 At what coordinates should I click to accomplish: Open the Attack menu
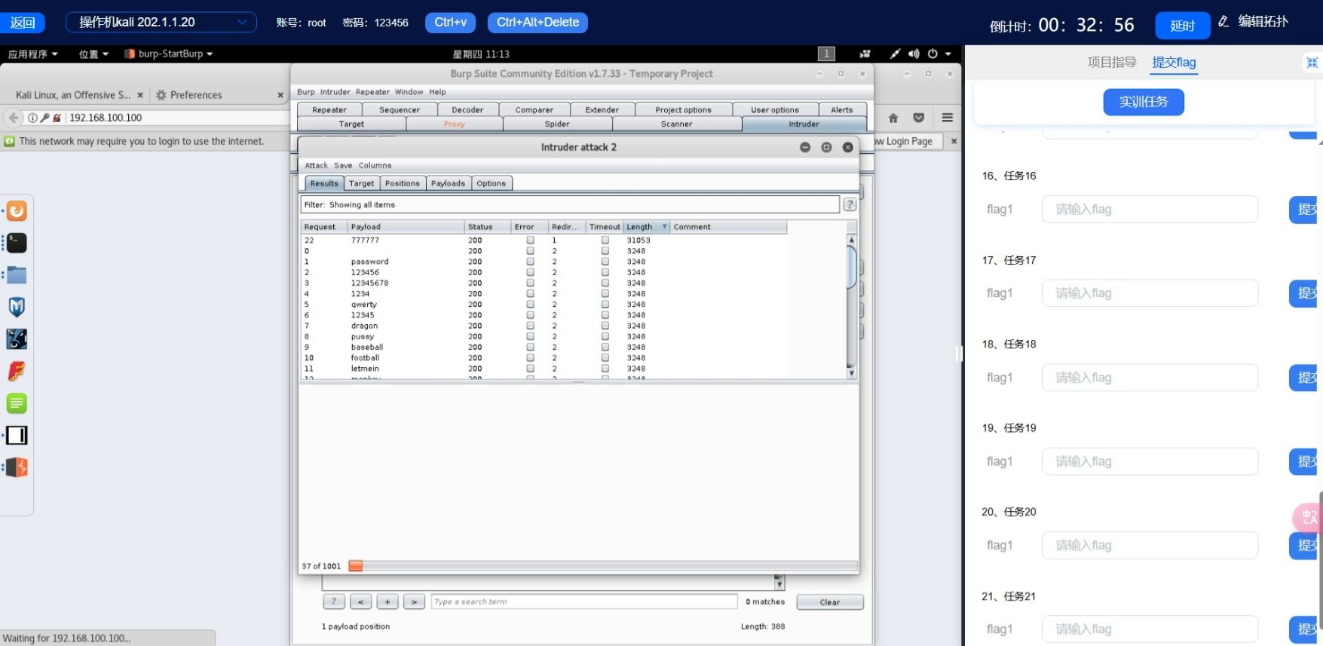pyautogui.click(x=316, y=165)
